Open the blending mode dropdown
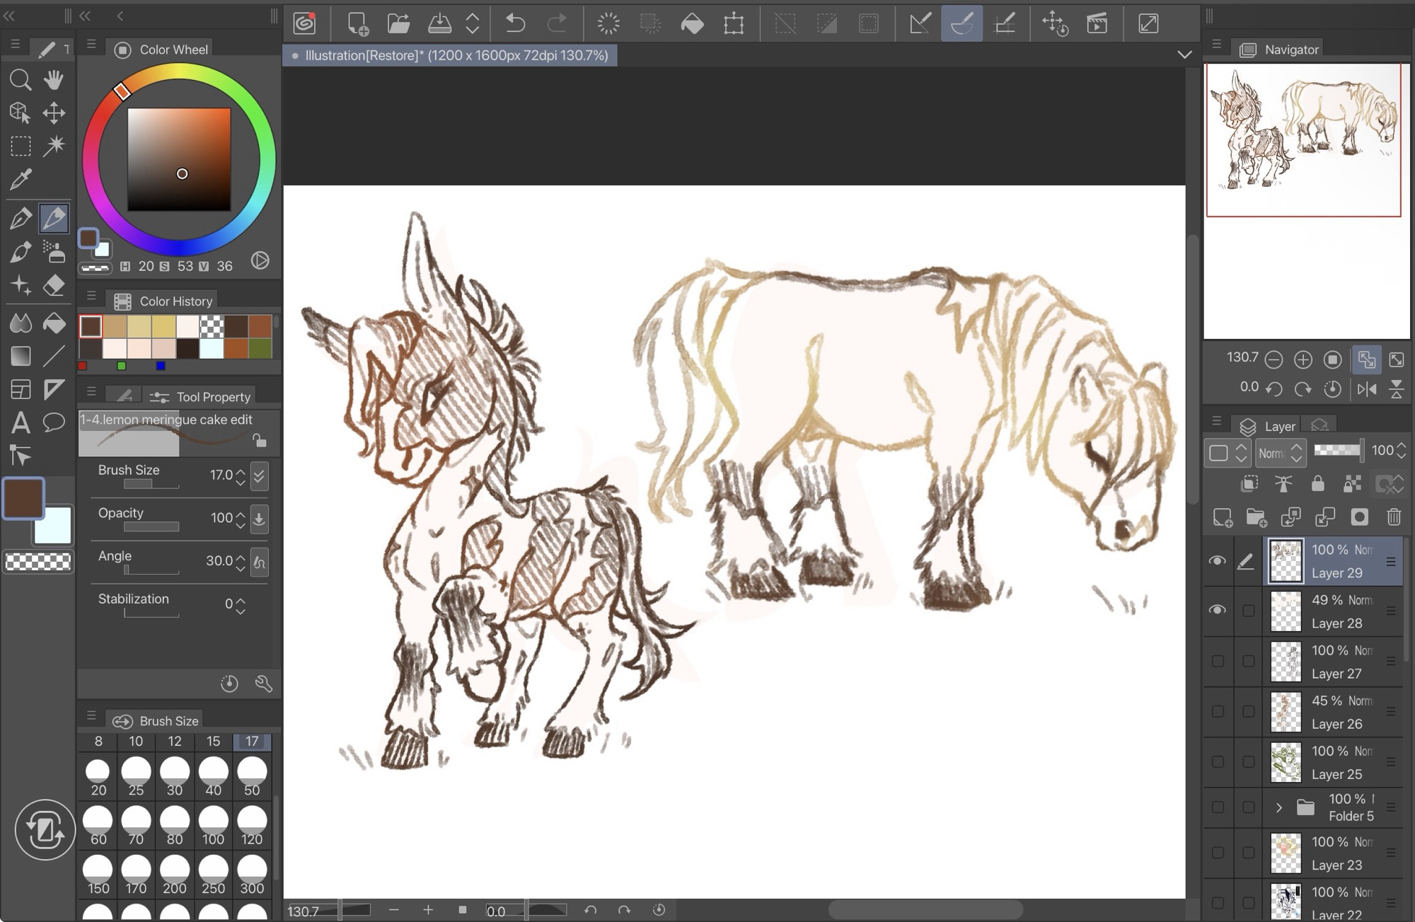1415x922 pixels. click(x=1281, y=453)
